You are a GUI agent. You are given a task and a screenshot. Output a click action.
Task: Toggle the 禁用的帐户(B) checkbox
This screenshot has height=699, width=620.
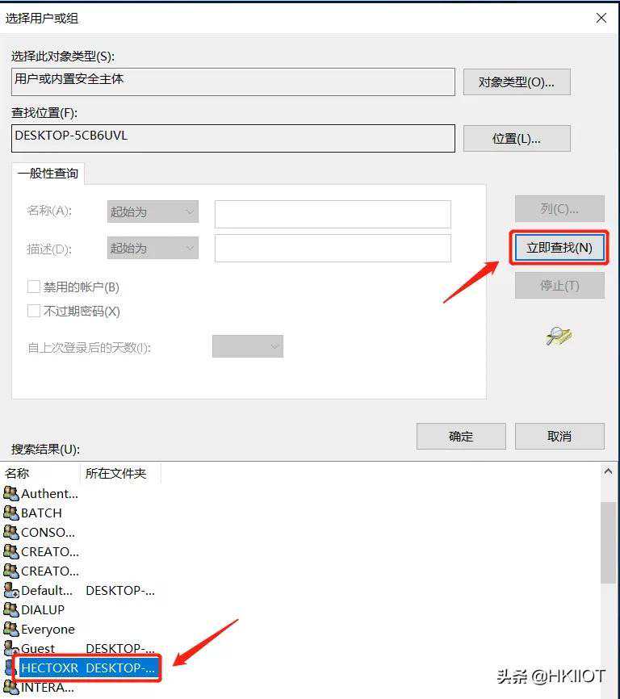(x=33, y=287)
